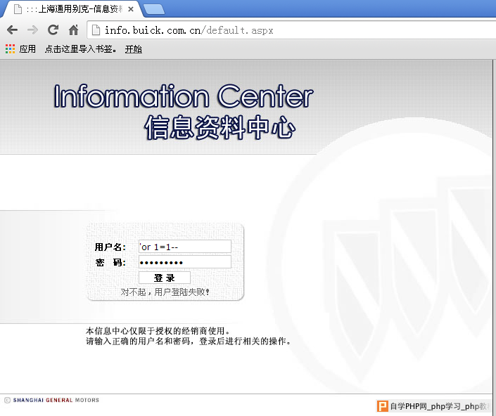
Task: Click the 用户名 label text
Action: 110,247
